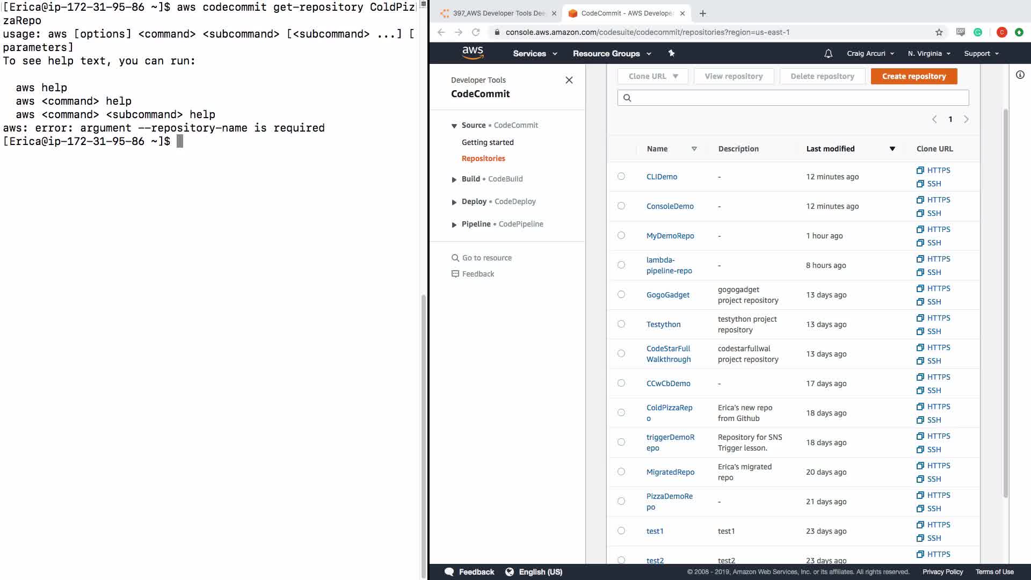Click the info panel icon at right edge
This screenshot has height=580, width=1031.
coord(1020,75)
